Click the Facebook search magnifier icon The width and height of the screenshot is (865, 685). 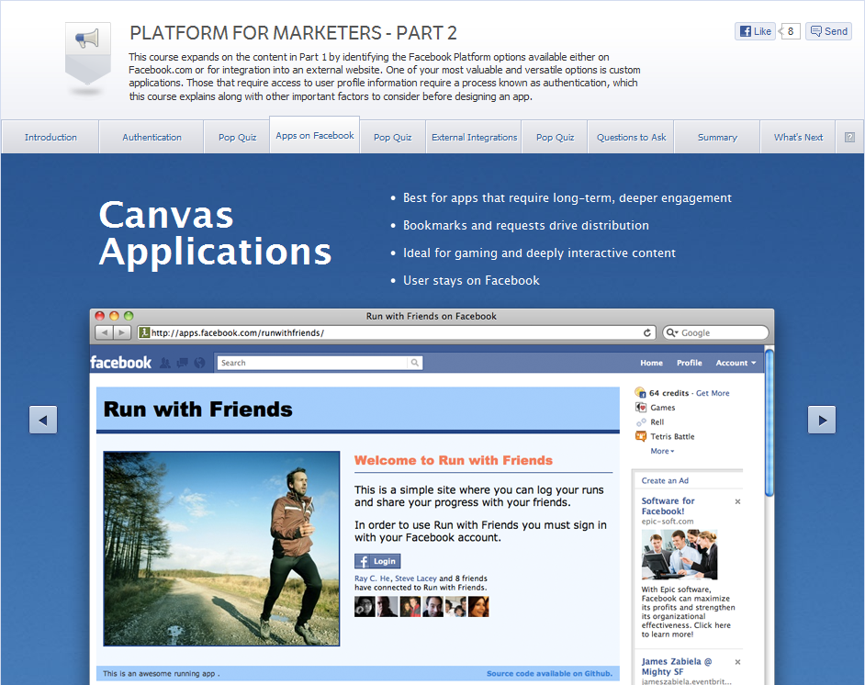tap(415, 363)
